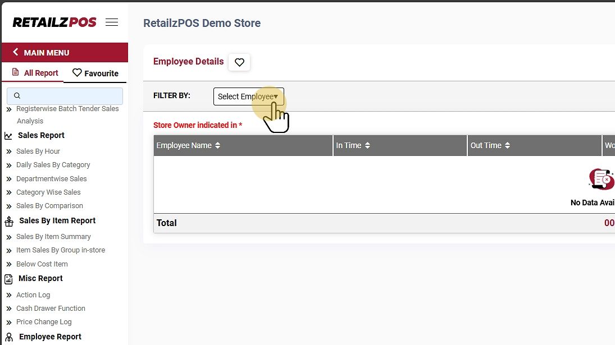Open the Price Change Log report

click(x=44, y=322)
